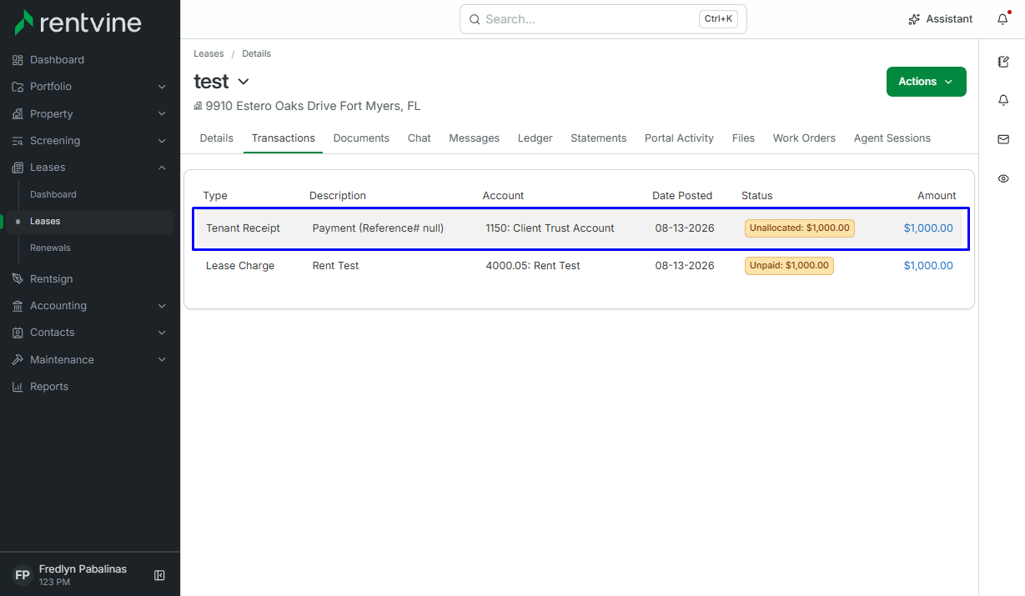The height and width of the screenshot is (596, 1025).
Task: Switch to the Details tab
Action: (217, 138)
